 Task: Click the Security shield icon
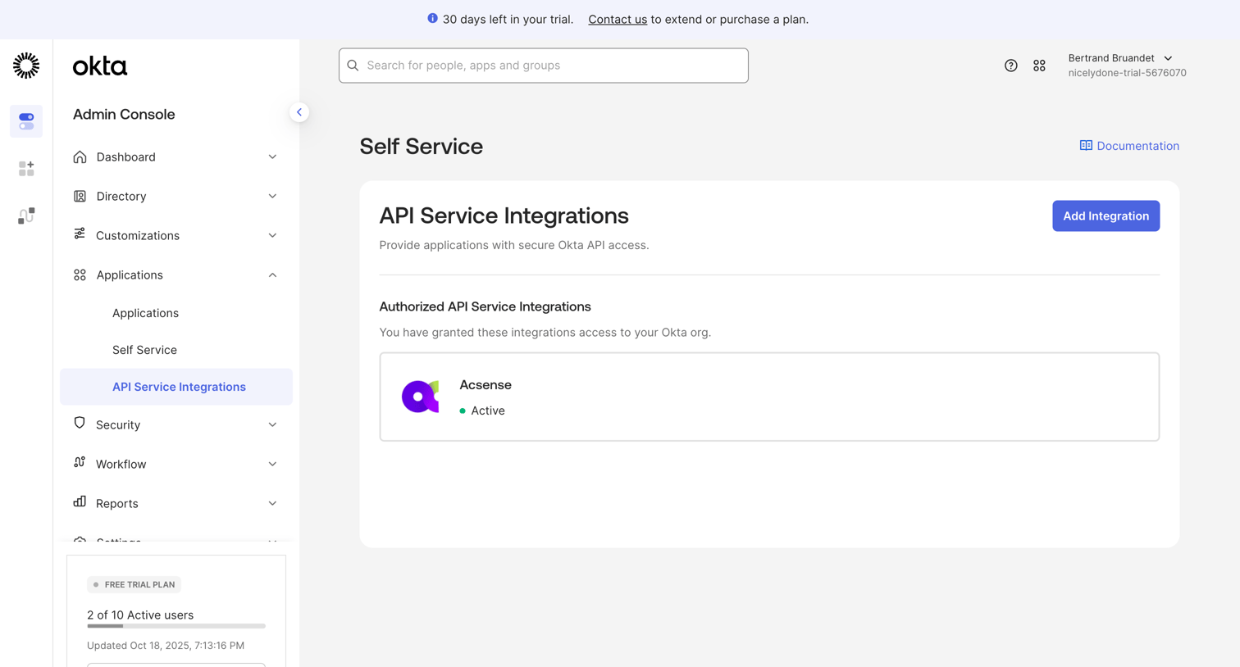pos(80,424)
